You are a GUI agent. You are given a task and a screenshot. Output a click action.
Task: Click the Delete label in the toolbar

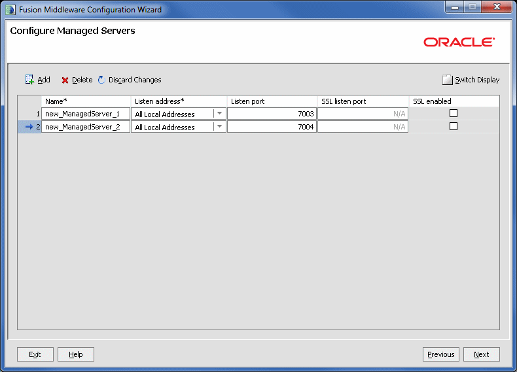click(x=82, y=80)
